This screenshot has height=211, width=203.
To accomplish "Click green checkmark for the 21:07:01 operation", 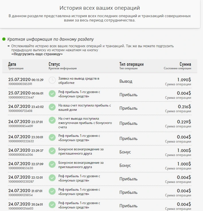I will tap(52, 191).
